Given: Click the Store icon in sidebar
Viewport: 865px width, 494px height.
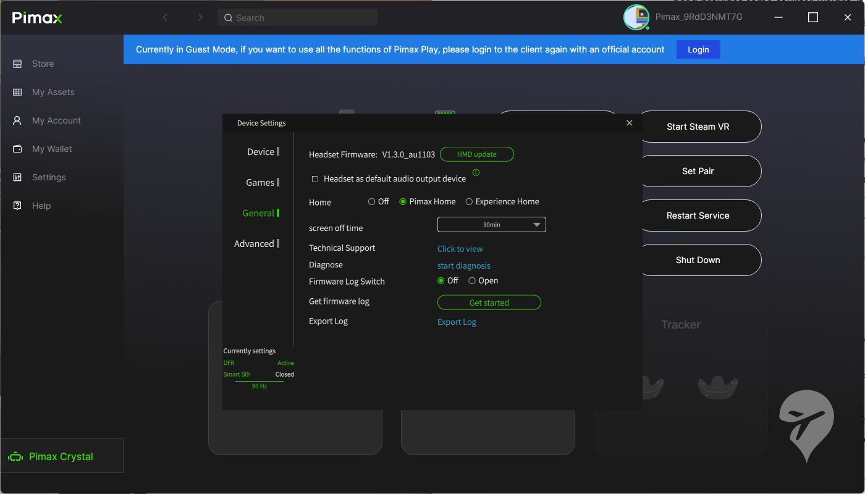Looking at the screenshot, I should [17, 64].
